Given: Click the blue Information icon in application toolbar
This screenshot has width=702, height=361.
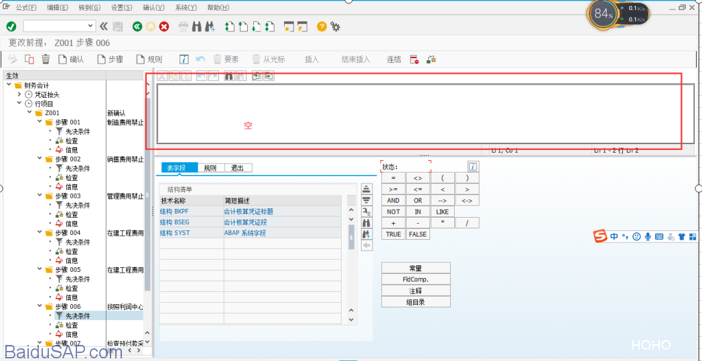Looking at the screenshot, I should (x=184, y=59).
